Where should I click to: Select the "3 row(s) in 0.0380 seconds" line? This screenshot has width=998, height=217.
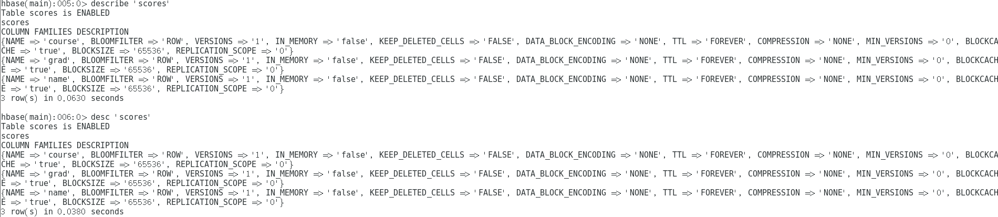click(x=62, y=212)
